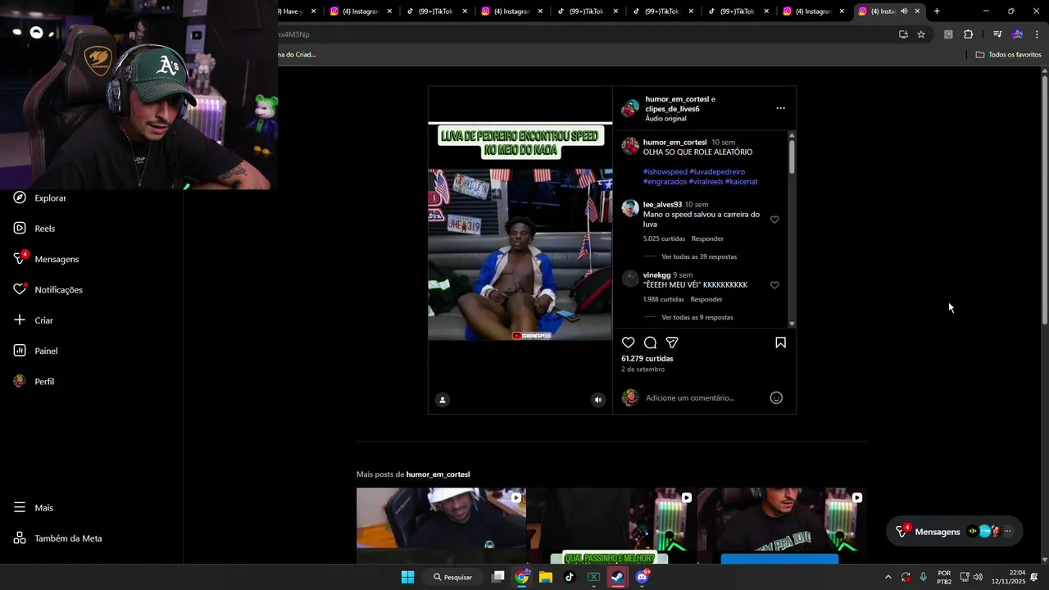This screenshot has width=1049, height=590.
Task: Mute audio on the active Instagram tab
Action: pos(904,11)
